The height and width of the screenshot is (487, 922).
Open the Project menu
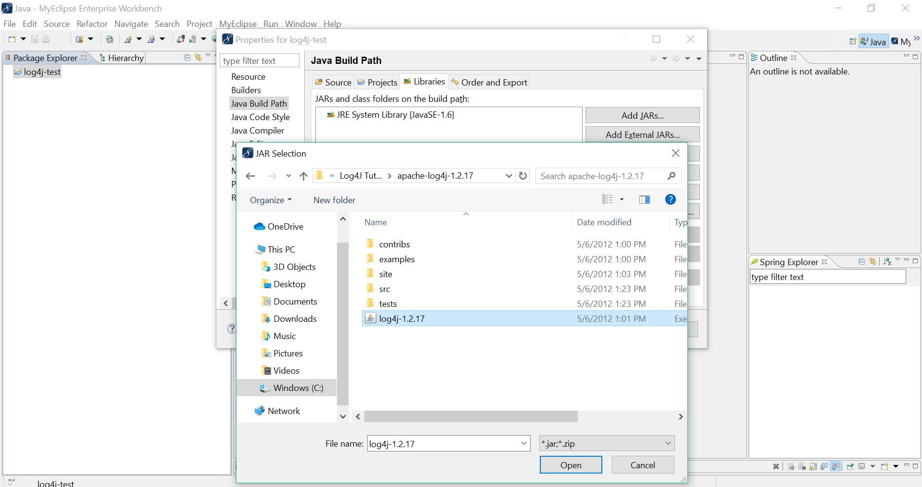(x=199, y=24)
